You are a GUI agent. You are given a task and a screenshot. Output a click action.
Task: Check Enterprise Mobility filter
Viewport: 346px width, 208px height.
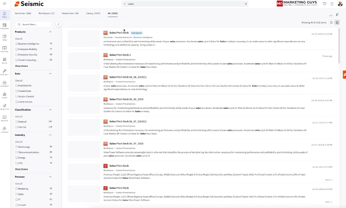coord(17,49)
